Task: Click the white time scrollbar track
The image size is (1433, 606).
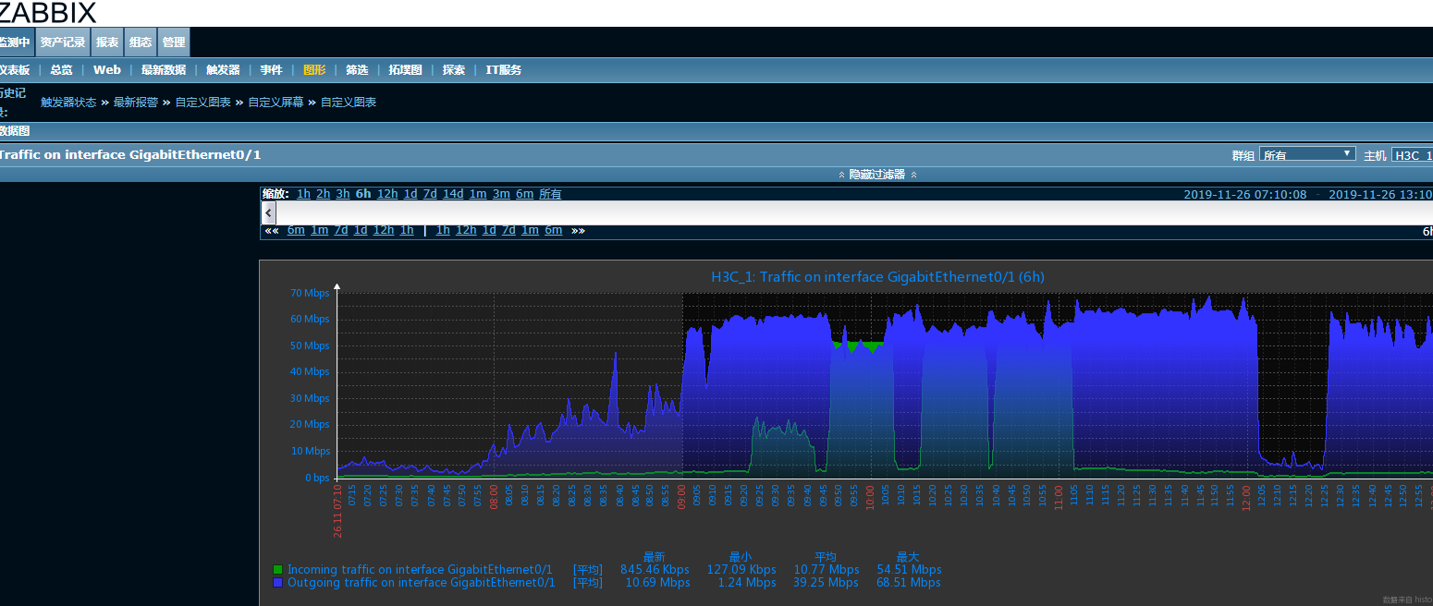Action: [832, 212]
